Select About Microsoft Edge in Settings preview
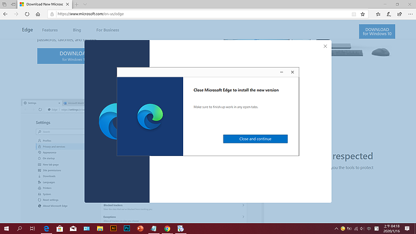 [x=55, y=206]
